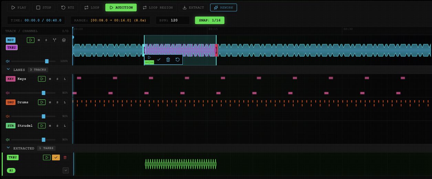The image size is (432, 179).
Task: Open the SNAP: 1/16 selector
Action: pyautogui.click(x=210, y=20)
